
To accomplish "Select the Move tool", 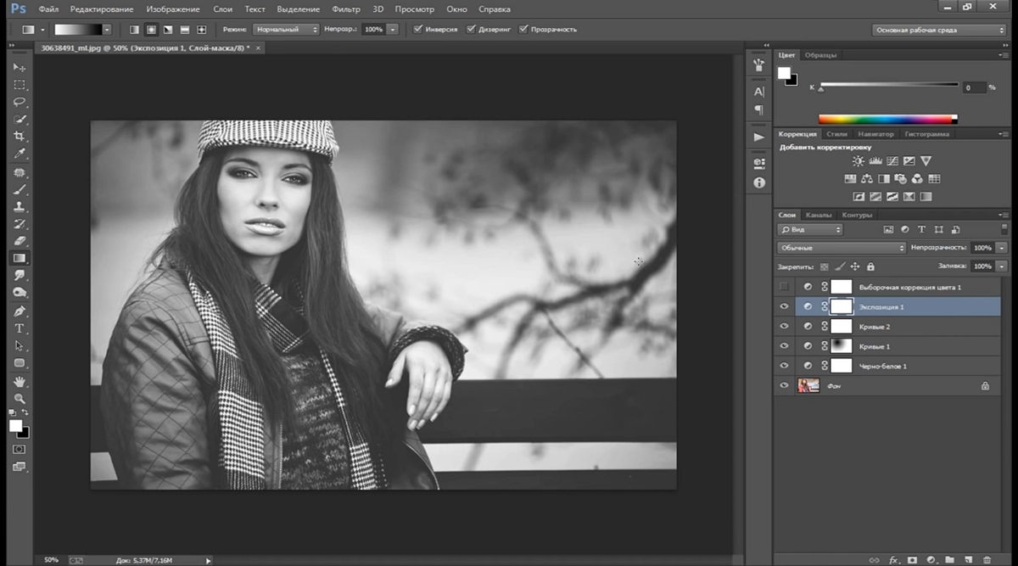I will click(19, 67).
